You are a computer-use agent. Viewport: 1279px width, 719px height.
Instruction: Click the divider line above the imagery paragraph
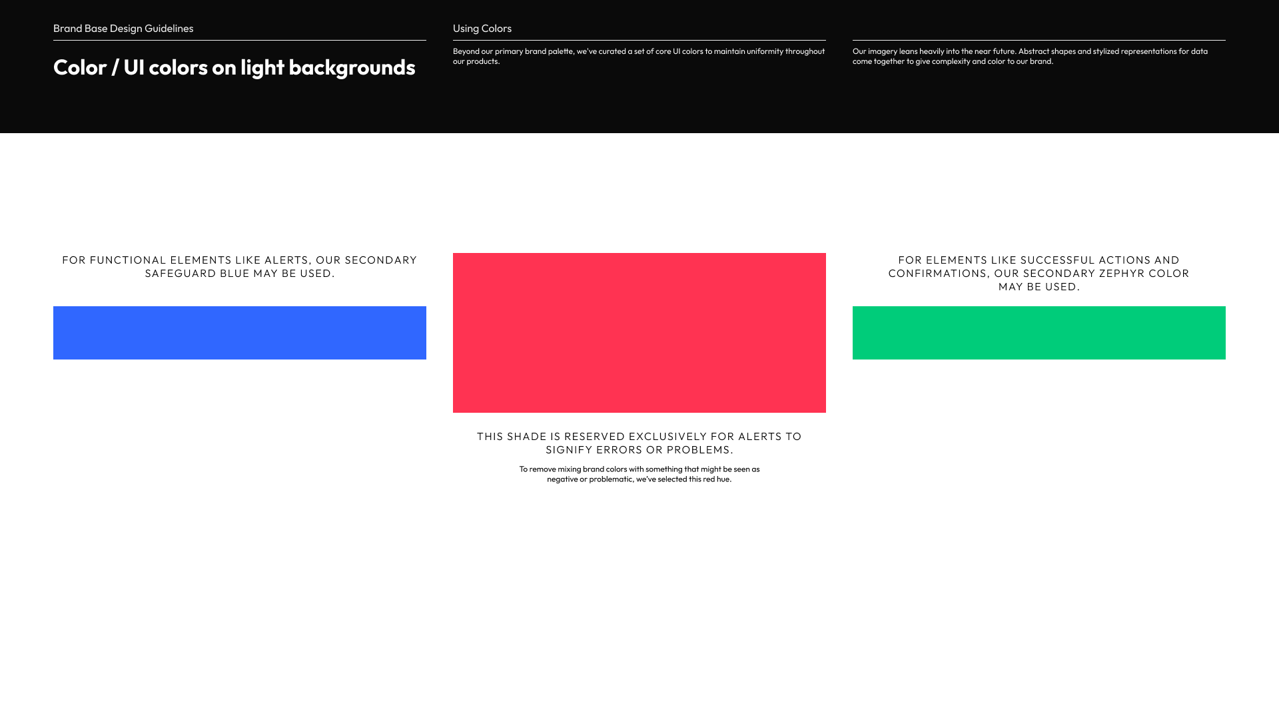(1039, 40)
